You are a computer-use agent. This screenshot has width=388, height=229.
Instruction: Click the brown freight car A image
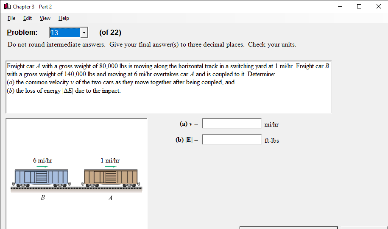point(111,178)
